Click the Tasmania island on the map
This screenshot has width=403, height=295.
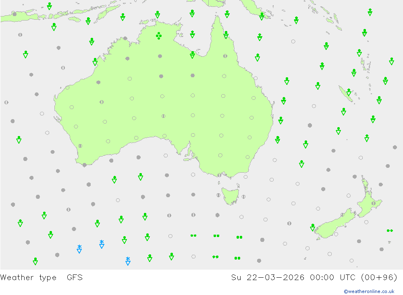coord(230,196)
